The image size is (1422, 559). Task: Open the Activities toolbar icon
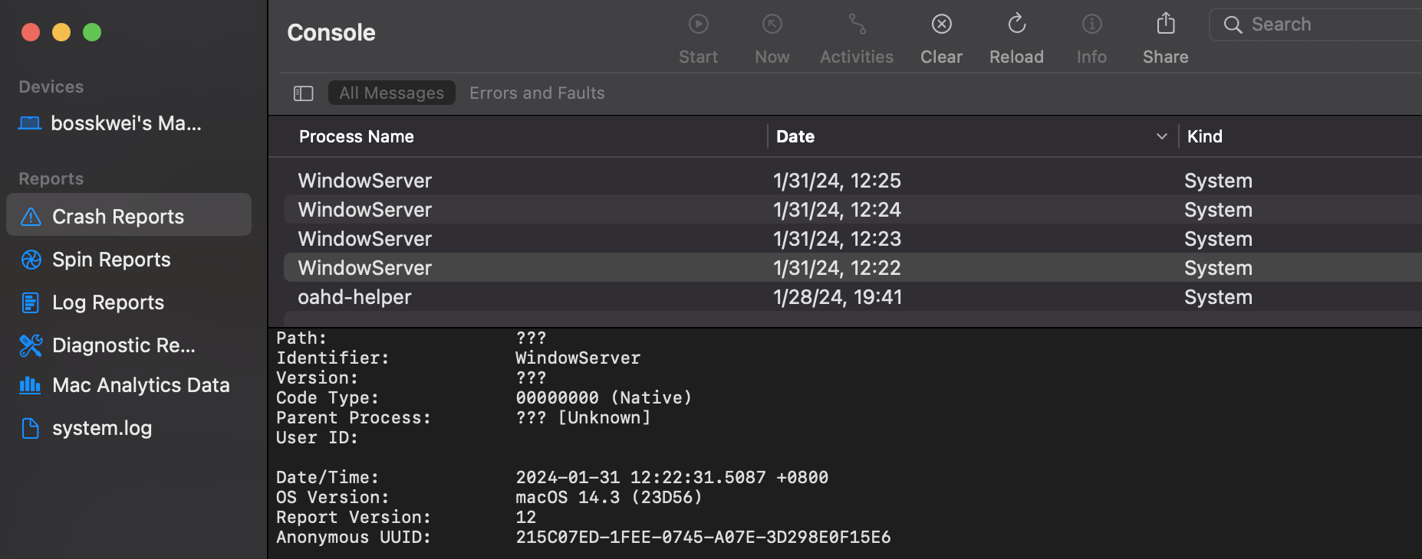click(x=857, y=25)
